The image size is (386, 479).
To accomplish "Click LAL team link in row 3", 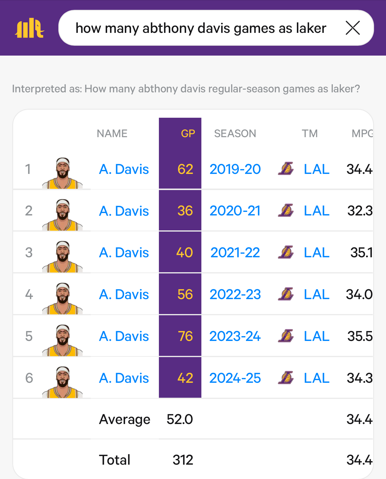I will coord(317,253).
